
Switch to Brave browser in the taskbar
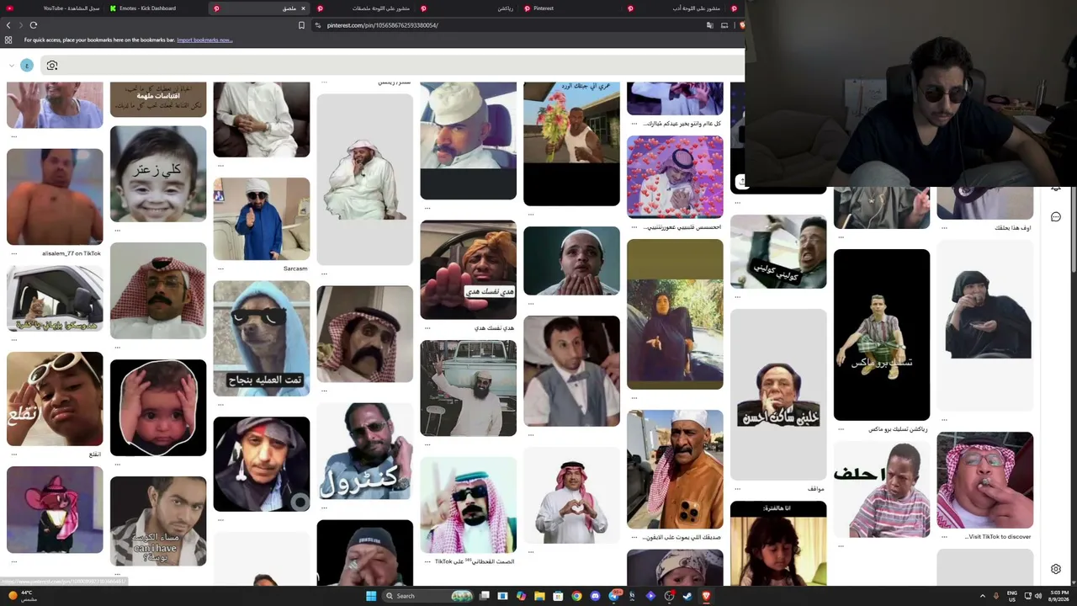[x=706, y=596]
